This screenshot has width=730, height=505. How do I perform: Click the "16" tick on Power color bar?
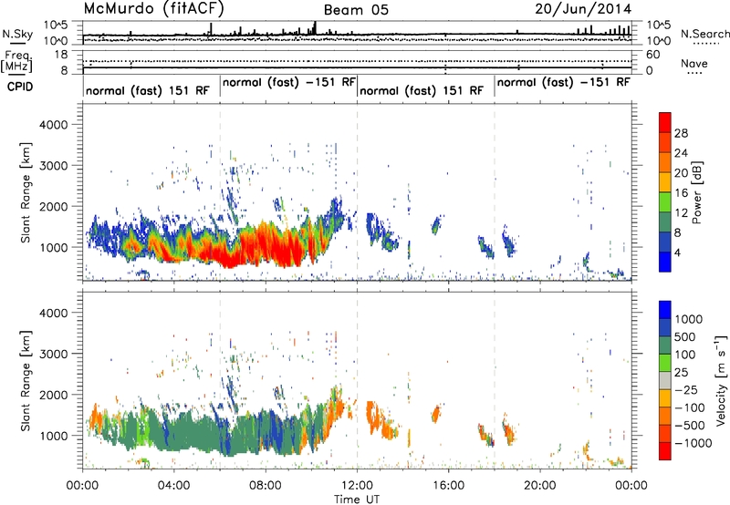[681, 193]
